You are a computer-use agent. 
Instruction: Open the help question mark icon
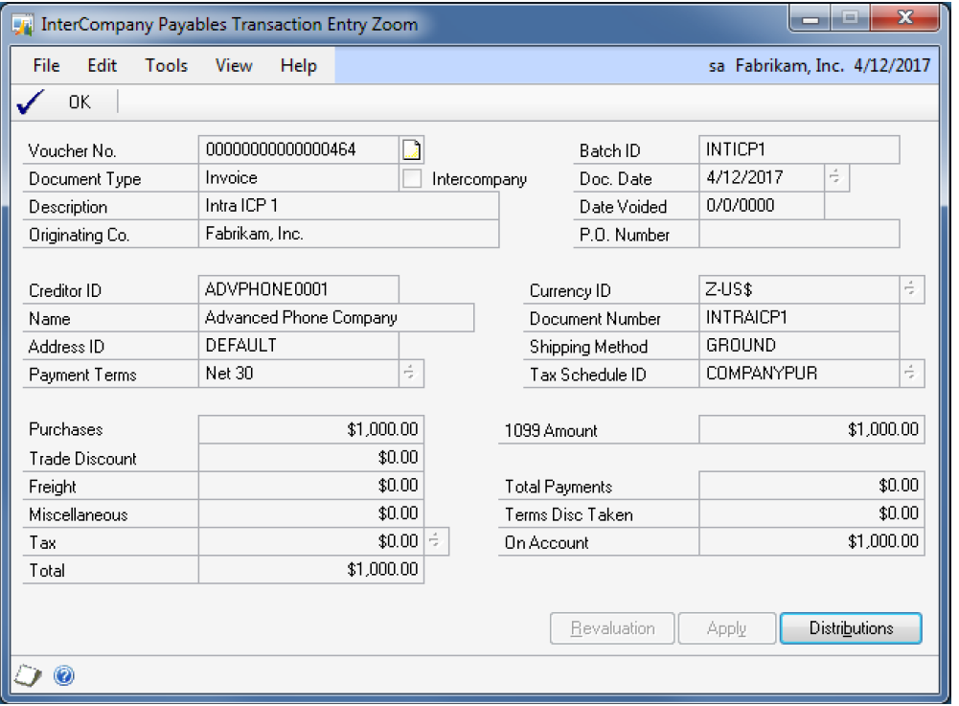pyautogui.click(x=64, y=675)
